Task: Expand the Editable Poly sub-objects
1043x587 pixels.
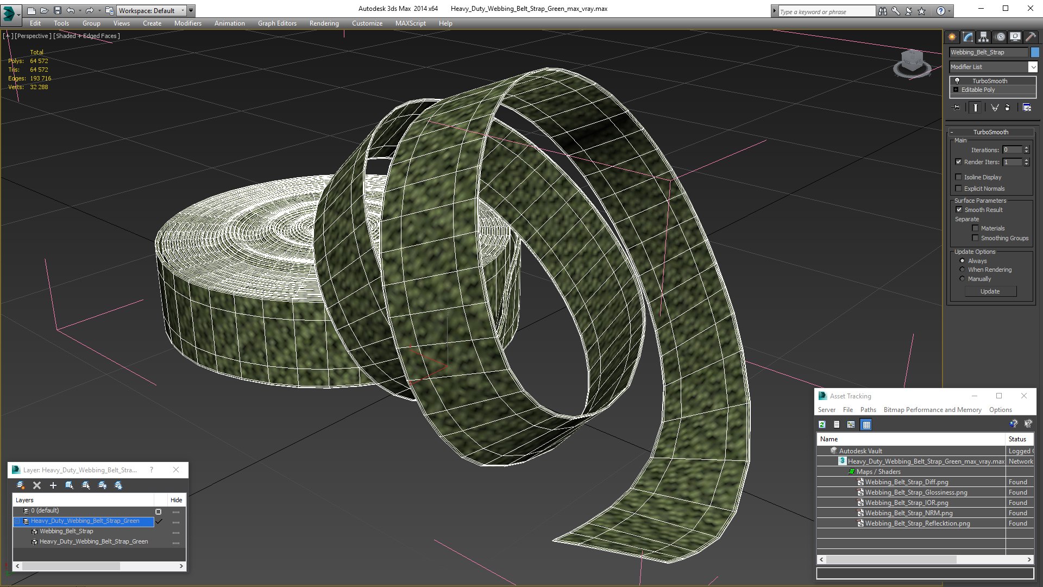Action: tap(956, 90)
